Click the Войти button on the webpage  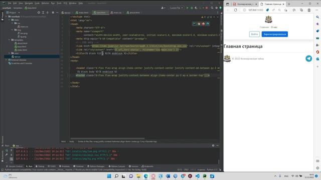pos(254,34)
